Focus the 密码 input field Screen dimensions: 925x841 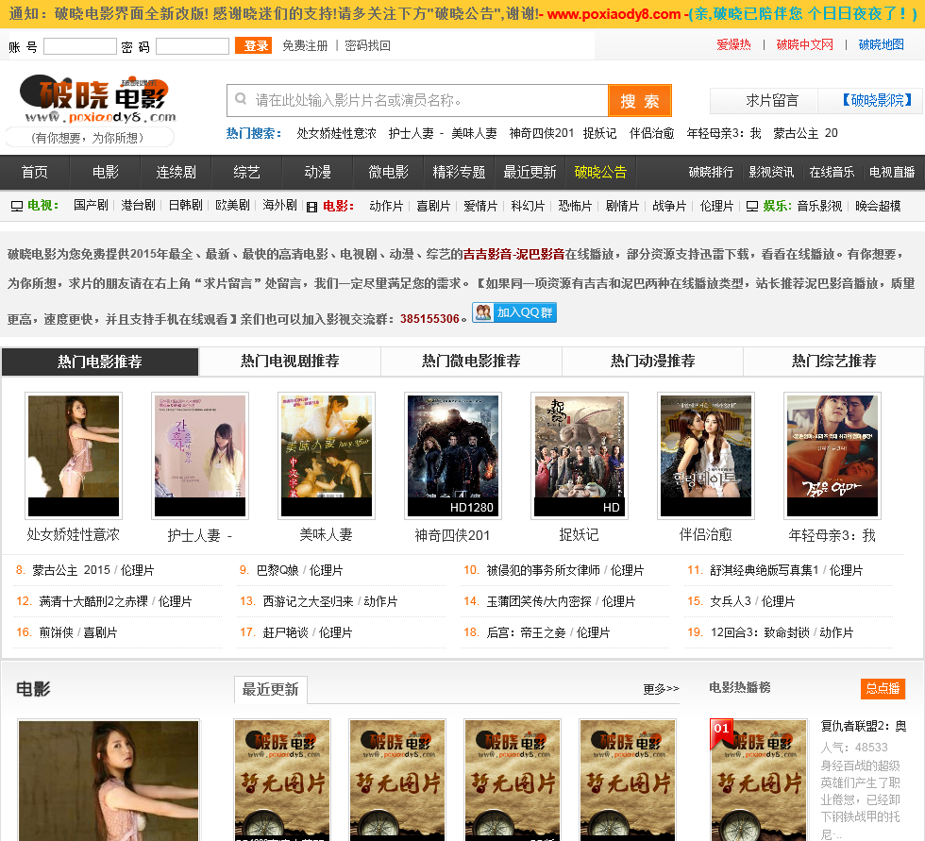pyautogui.click(x=193, y=46)
